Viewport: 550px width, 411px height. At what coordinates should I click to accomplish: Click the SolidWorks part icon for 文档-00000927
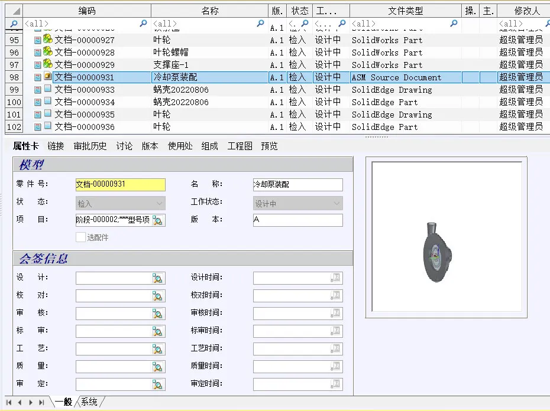point(48,40)
